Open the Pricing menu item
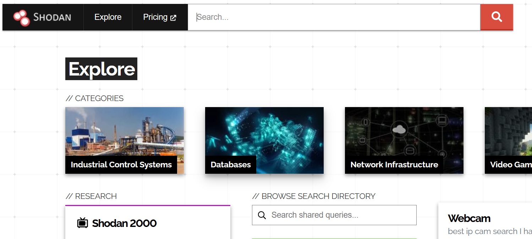Screen dimensions: 532x239 (156, 17)
